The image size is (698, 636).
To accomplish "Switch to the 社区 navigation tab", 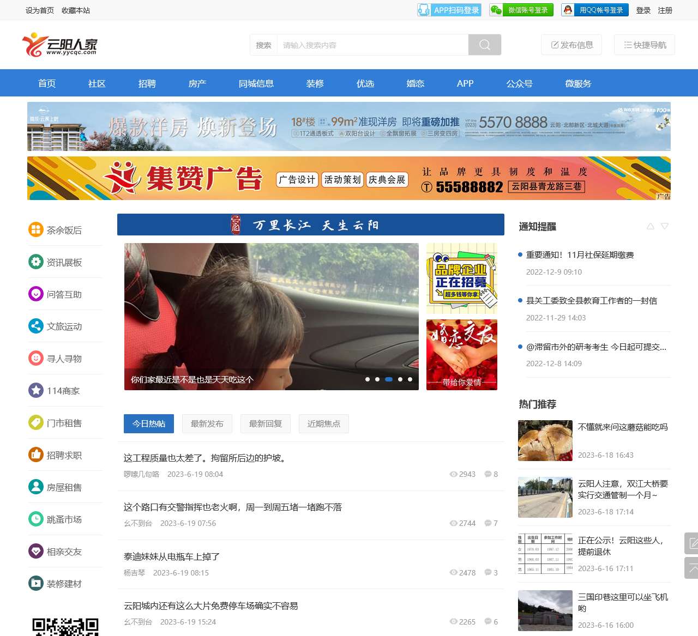I will coord(96,83).
